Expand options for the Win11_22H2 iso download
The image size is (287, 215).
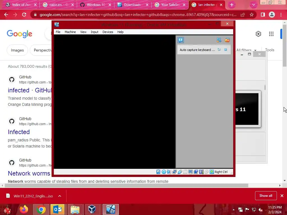[60, 196]
